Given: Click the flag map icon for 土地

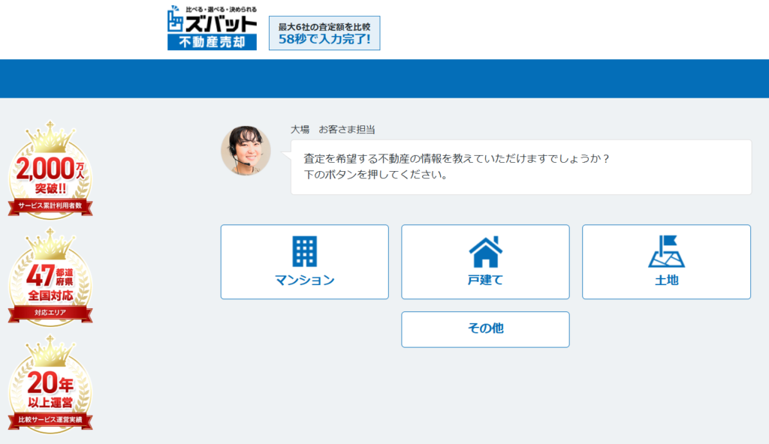Looking at the screenshot, I should click(666, 252).
